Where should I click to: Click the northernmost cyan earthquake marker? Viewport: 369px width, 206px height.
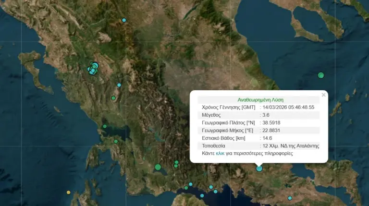click(124, 20)
